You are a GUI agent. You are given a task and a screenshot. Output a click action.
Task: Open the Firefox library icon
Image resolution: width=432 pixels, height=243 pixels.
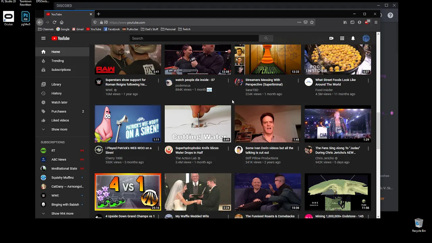tap(345, 22)
